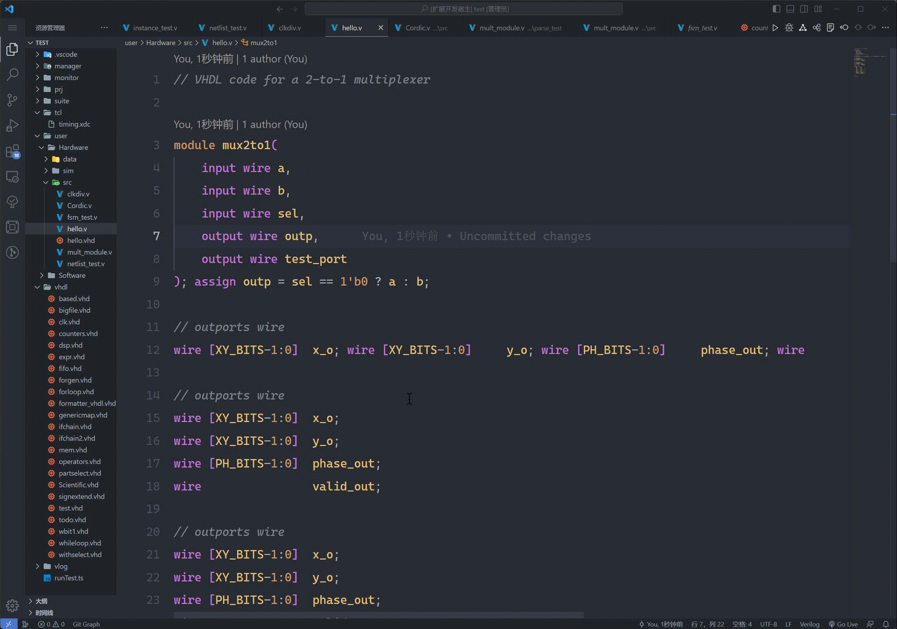Open the Extensions view in the activity bar

(12, 152)
